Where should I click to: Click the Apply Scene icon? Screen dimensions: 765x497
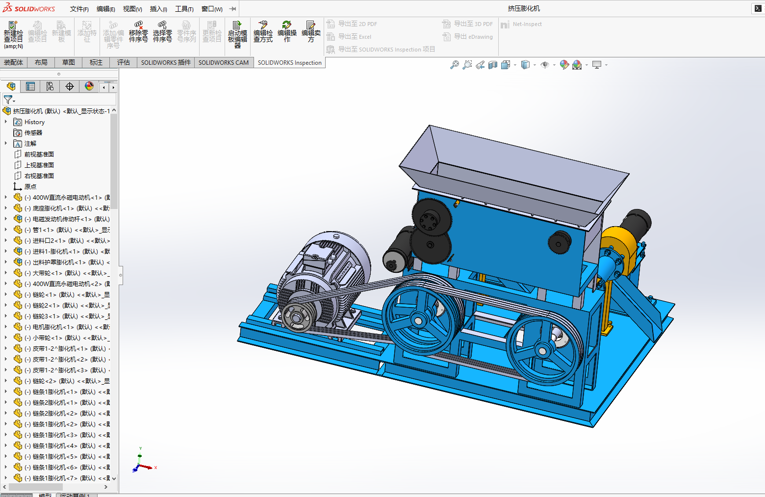(577, 65)
